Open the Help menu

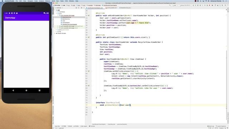pyautogui.click(x=77, y=1)
